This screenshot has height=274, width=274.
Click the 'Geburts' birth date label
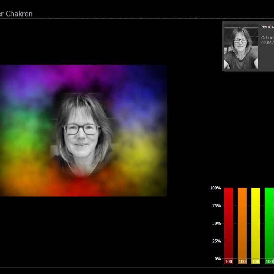(267, 38)
